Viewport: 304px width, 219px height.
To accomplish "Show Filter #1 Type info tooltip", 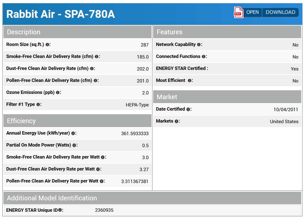I will (x=38, y=104).
